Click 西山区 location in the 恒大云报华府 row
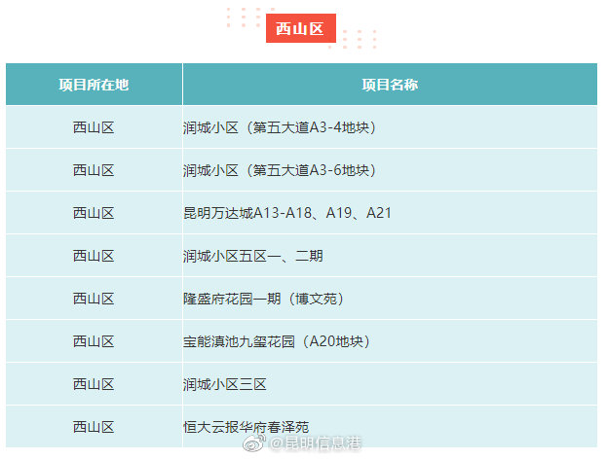607x460 pixels. (x=94, y=427)
